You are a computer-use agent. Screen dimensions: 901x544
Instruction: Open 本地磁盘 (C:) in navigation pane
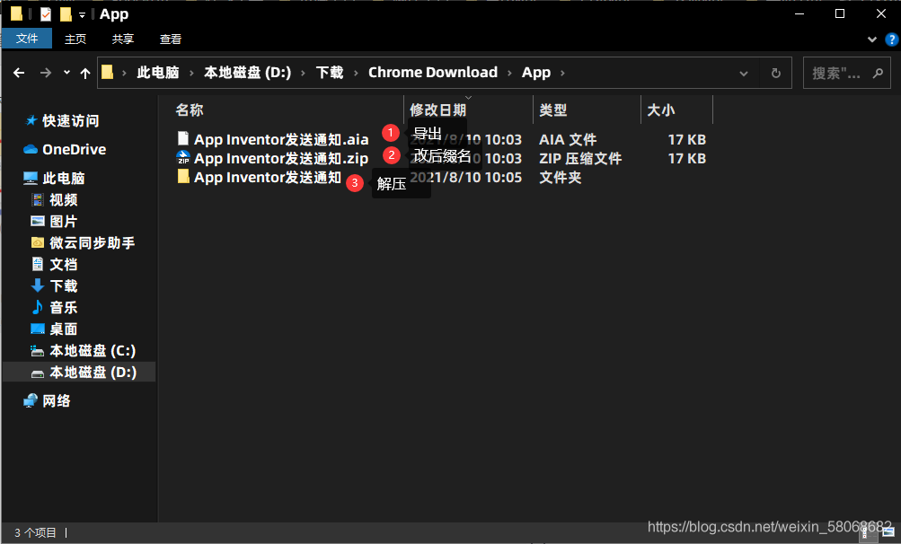[x=93, y=350]
